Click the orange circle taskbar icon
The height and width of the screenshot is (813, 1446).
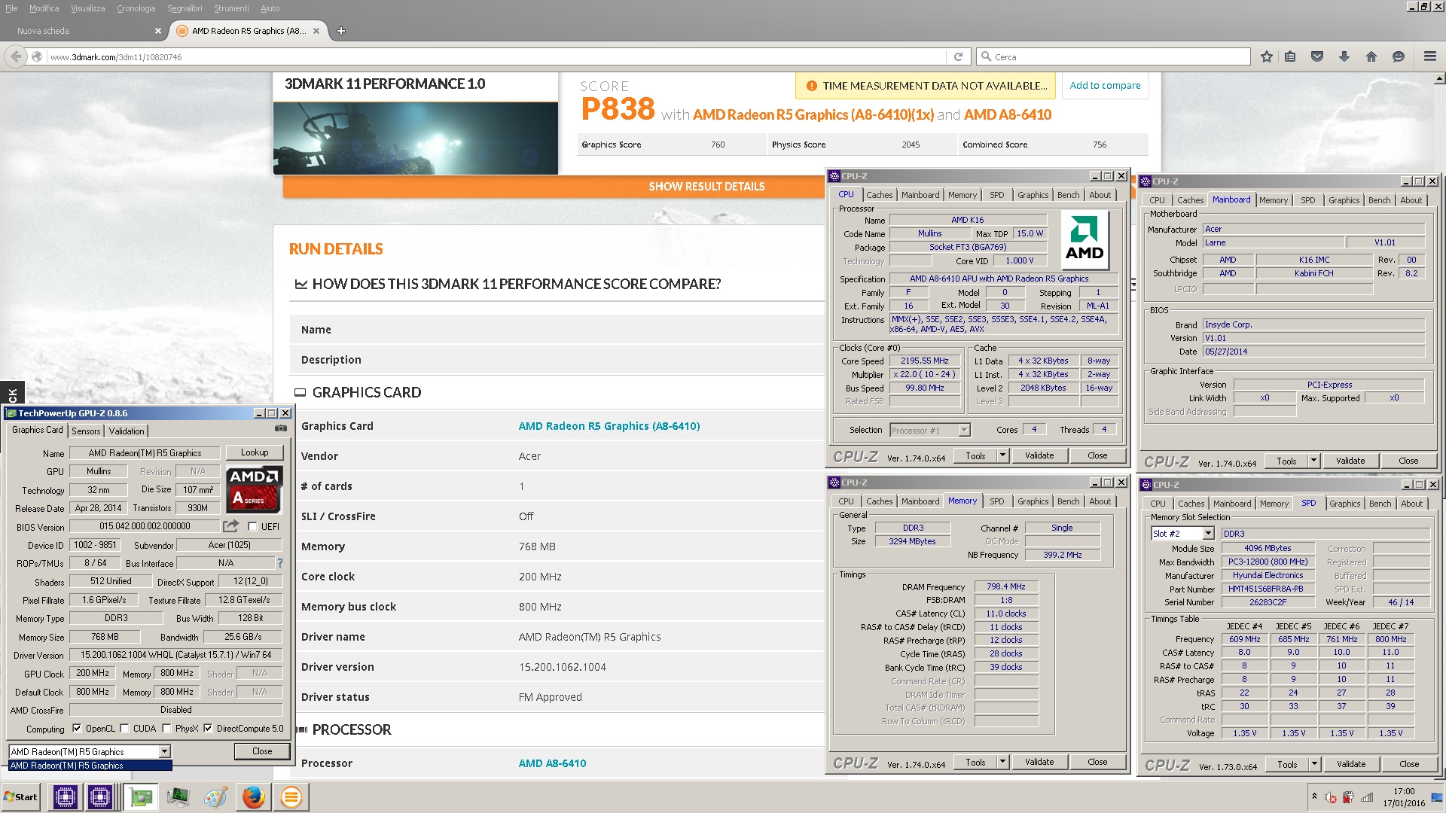coord(291,796)
